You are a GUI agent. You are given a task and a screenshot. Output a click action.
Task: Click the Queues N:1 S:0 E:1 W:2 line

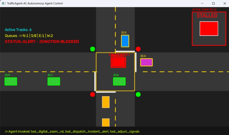[x=29, y=36]
